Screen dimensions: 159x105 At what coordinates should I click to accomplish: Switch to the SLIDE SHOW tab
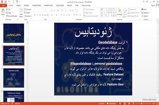[x=60, y=6]
